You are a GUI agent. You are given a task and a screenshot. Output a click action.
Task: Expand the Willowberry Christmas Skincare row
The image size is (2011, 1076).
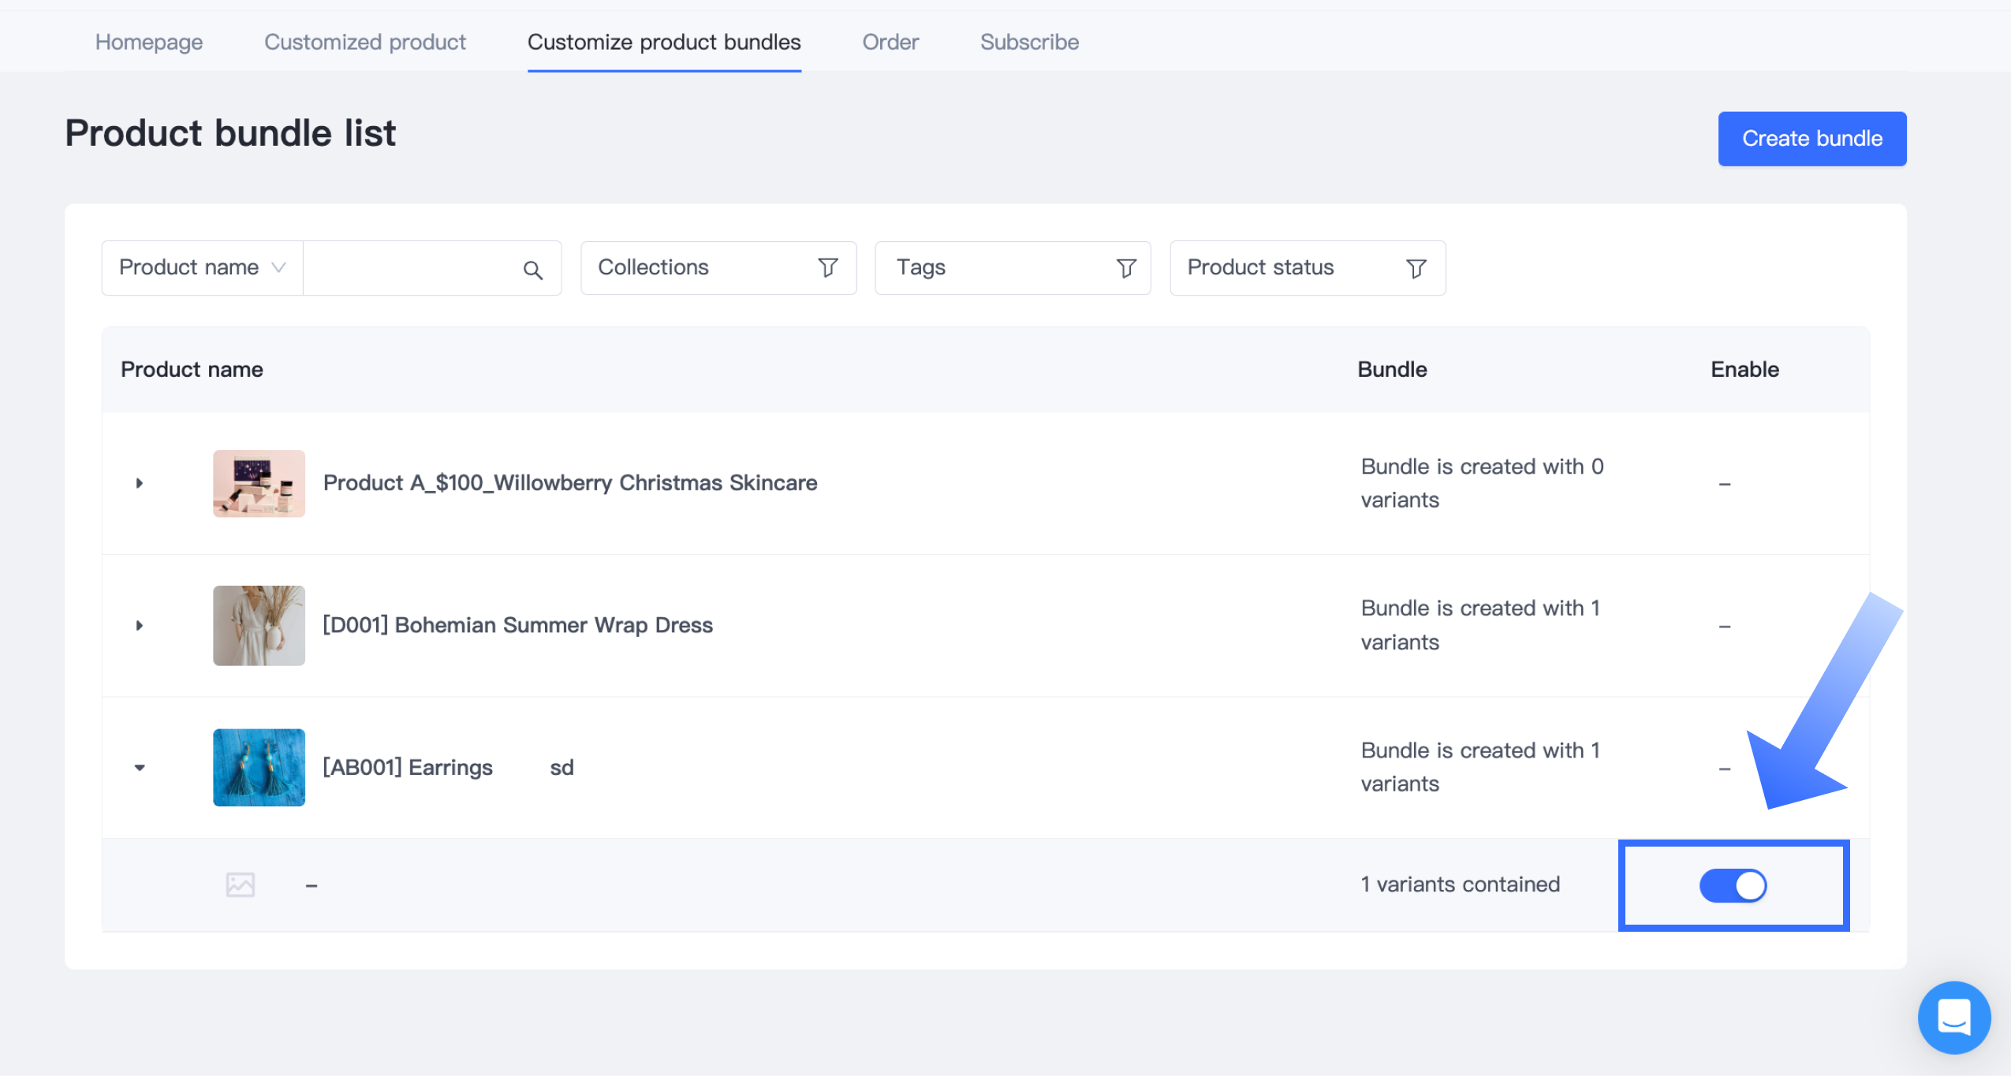(x=140, y=483)
